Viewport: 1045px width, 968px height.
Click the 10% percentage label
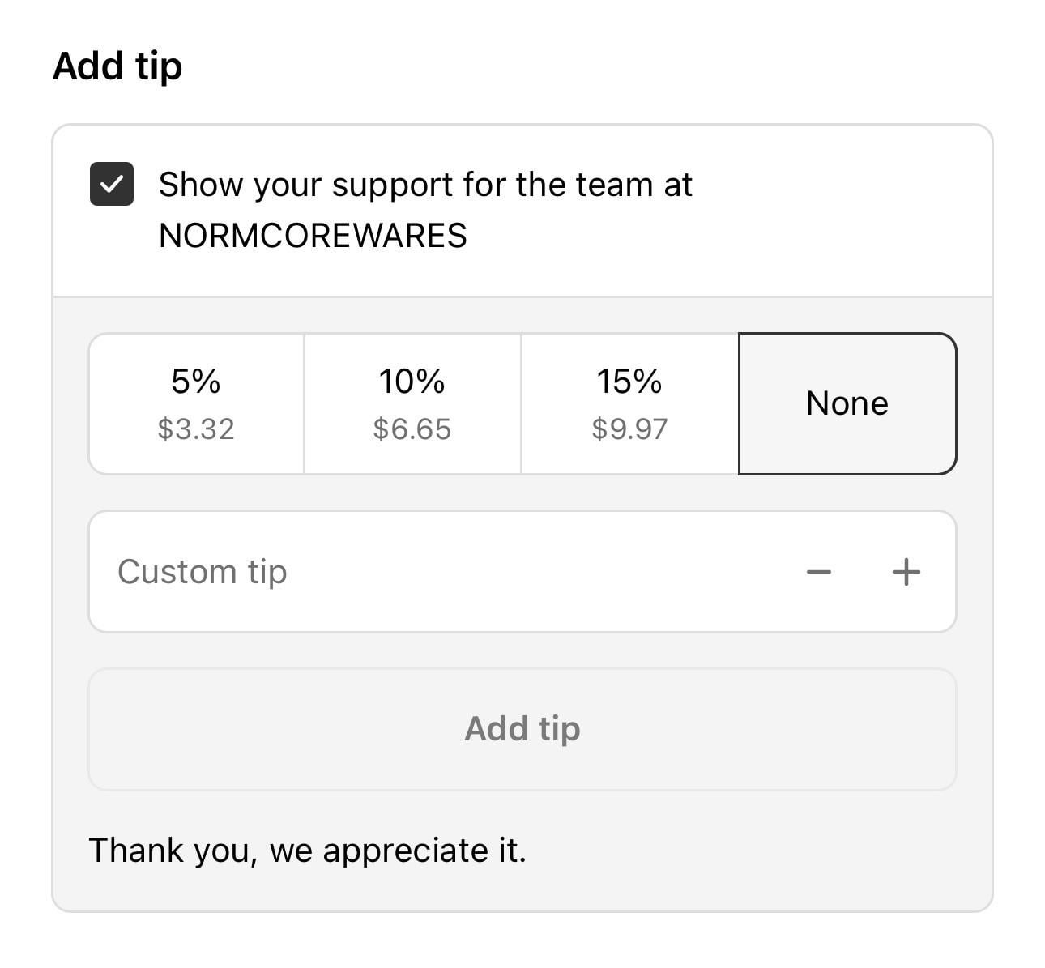[x=412, y=381]
